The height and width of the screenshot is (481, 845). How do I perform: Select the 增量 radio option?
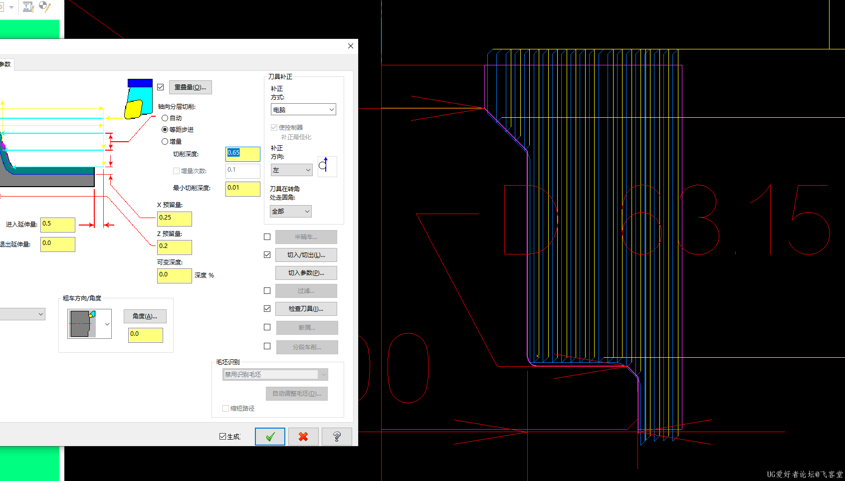point(165,142)
